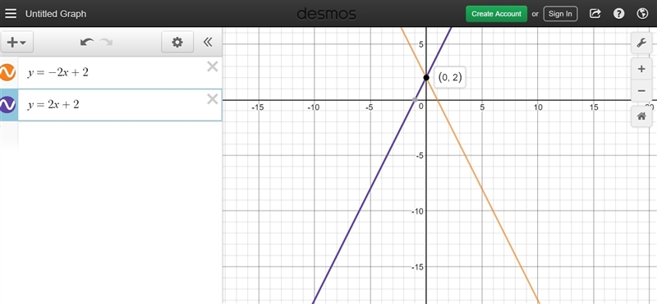Click the Create Account button
This screenshot has width=657, height=304.
[497, 14]
